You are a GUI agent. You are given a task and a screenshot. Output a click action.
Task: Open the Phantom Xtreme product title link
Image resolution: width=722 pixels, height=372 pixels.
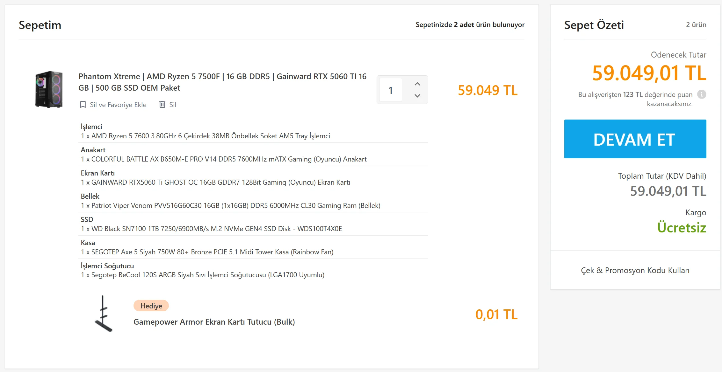[222, 82]
